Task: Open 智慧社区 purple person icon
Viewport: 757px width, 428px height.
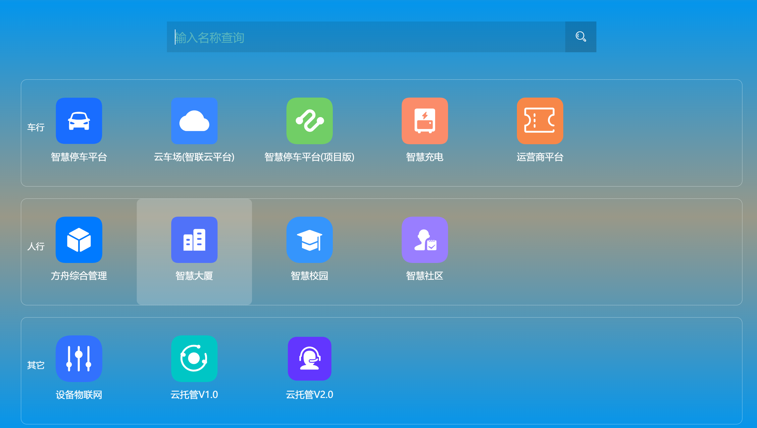Action: (x=425, y=240)
